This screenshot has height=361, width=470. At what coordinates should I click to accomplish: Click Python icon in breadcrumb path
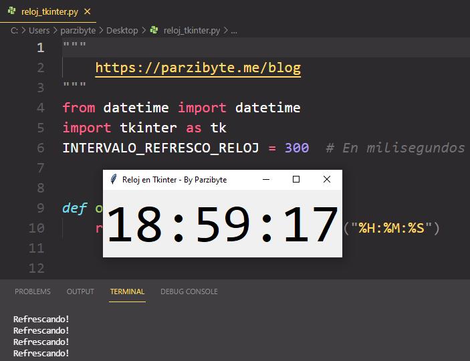pyautogui.click(x=154, y=30)
